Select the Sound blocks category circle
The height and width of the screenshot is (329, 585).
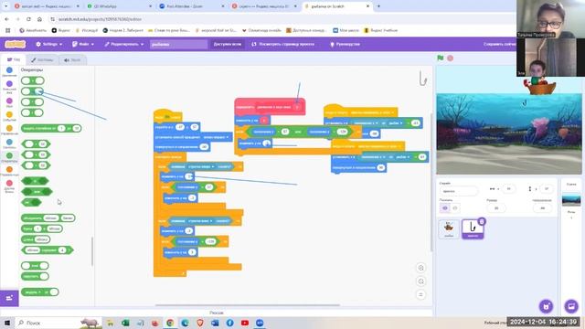point(9,101)
